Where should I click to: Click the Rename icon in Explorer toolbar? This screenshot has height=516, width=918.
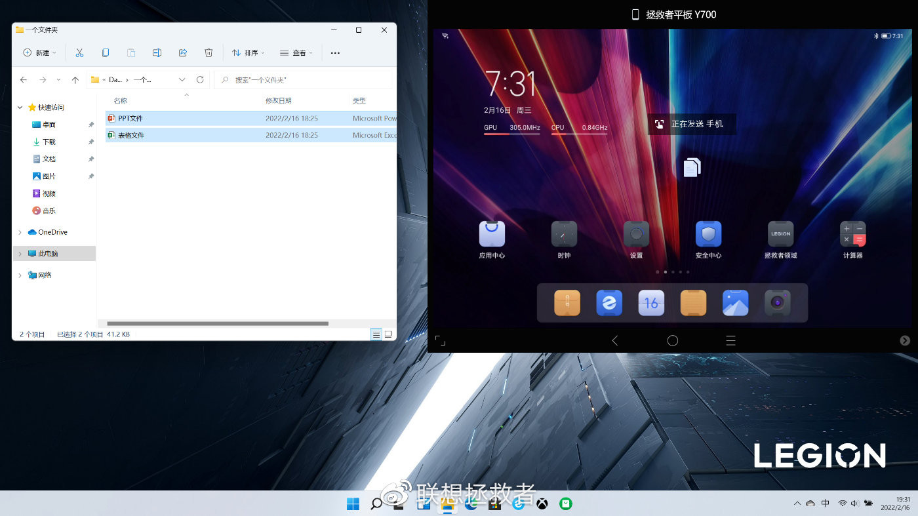click(157, 52)
